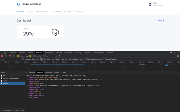Filter requests by Other type
The image size is (180, 112).
(x=81, y=59)
